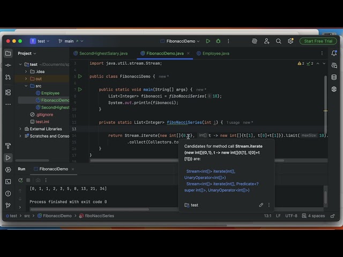Image resolution: width=343 pixels, height=257 pixels.
Task: Click Start Free Trial button
Action: point(318,41)
